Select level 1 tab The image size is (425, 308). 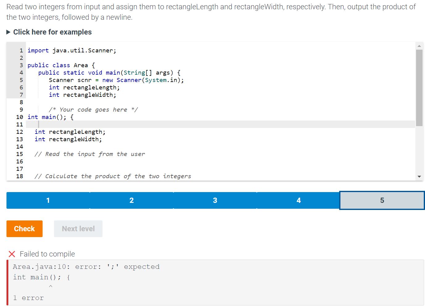point(48,200)
